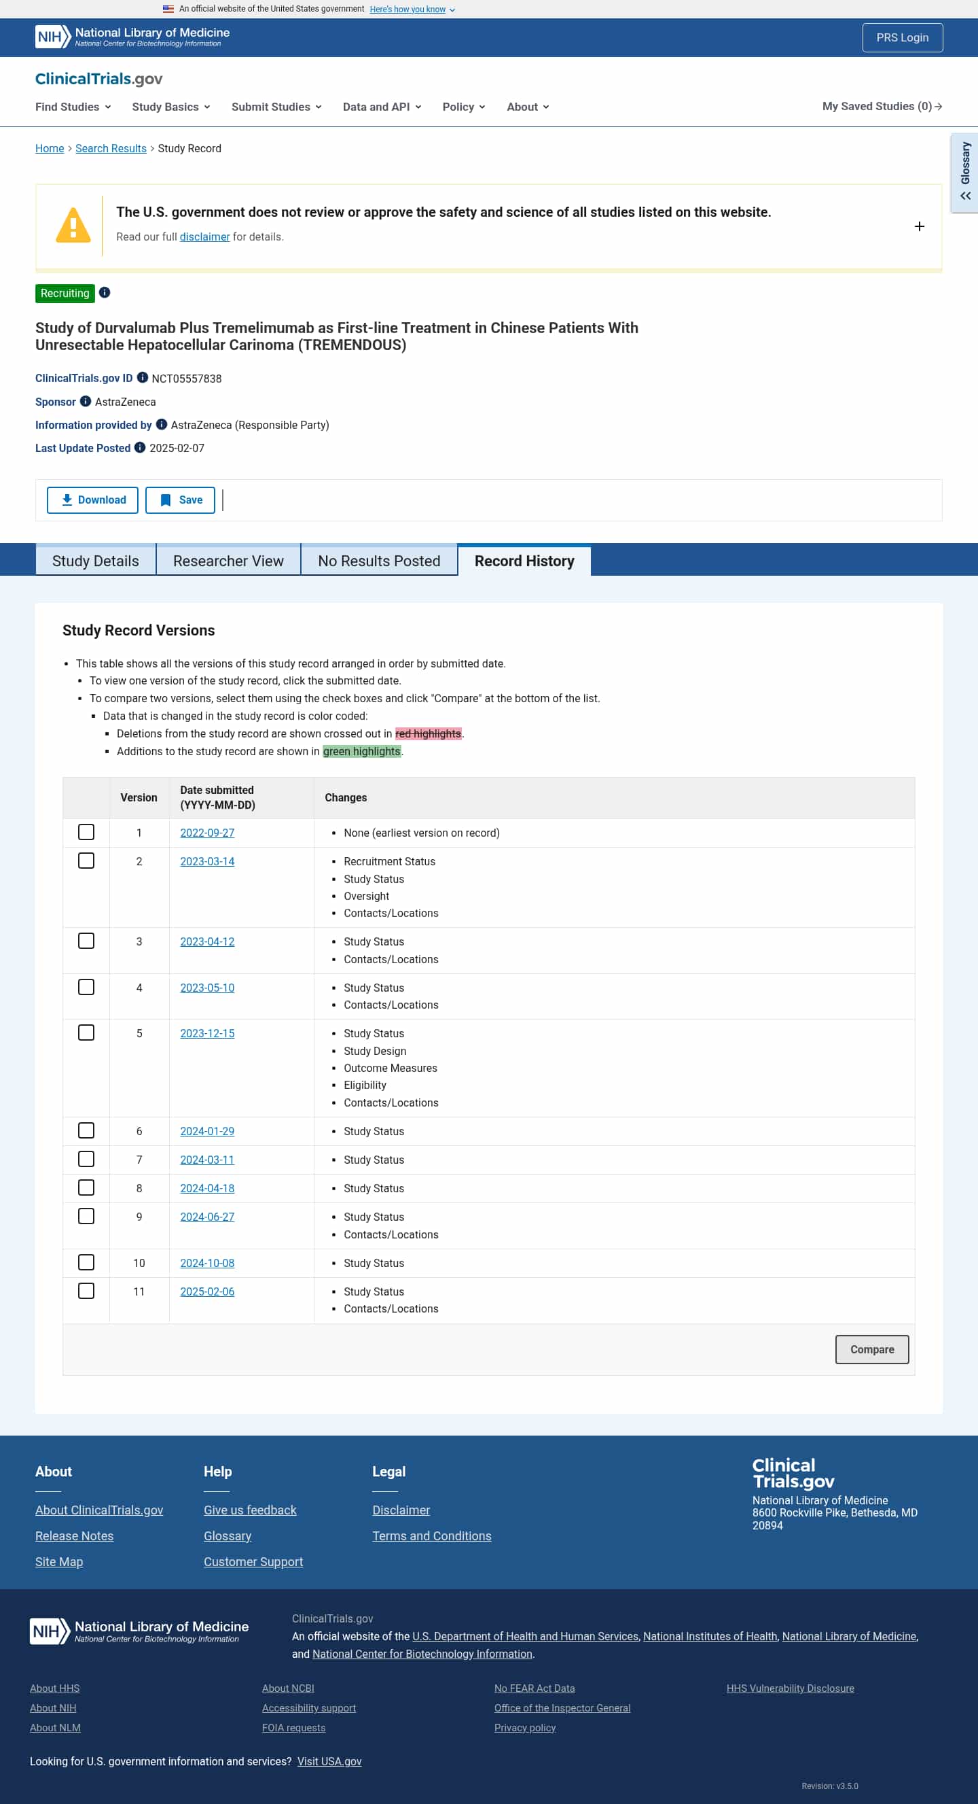Image resolution: width=978 pixels, height=1804 pixels.
Task: Open version submitted 2023-12-15
Action: 207,1033
